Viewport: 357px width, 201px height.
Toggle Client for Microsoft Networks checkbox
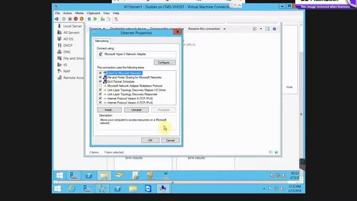click(100, 73)
